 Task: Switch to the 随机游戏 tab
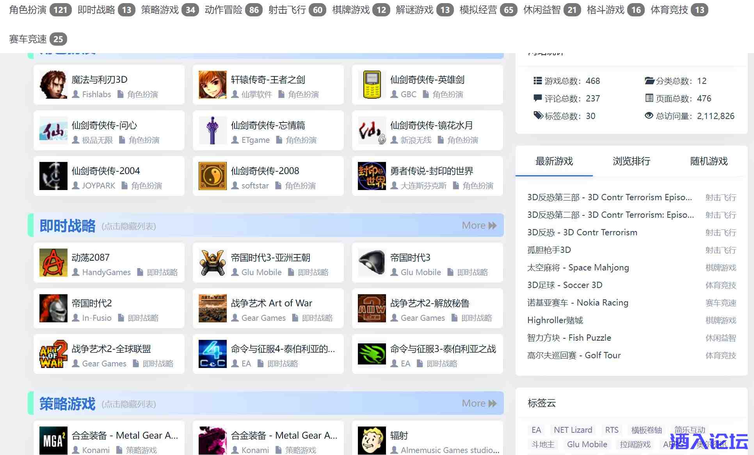point(708,161)
